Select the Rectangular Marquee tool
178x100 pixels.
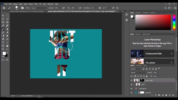(x=7, y=16)
